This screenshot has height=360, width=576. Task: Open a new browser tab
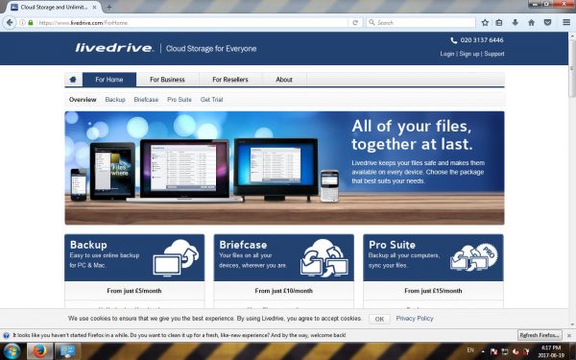click(x=109, y=7)
